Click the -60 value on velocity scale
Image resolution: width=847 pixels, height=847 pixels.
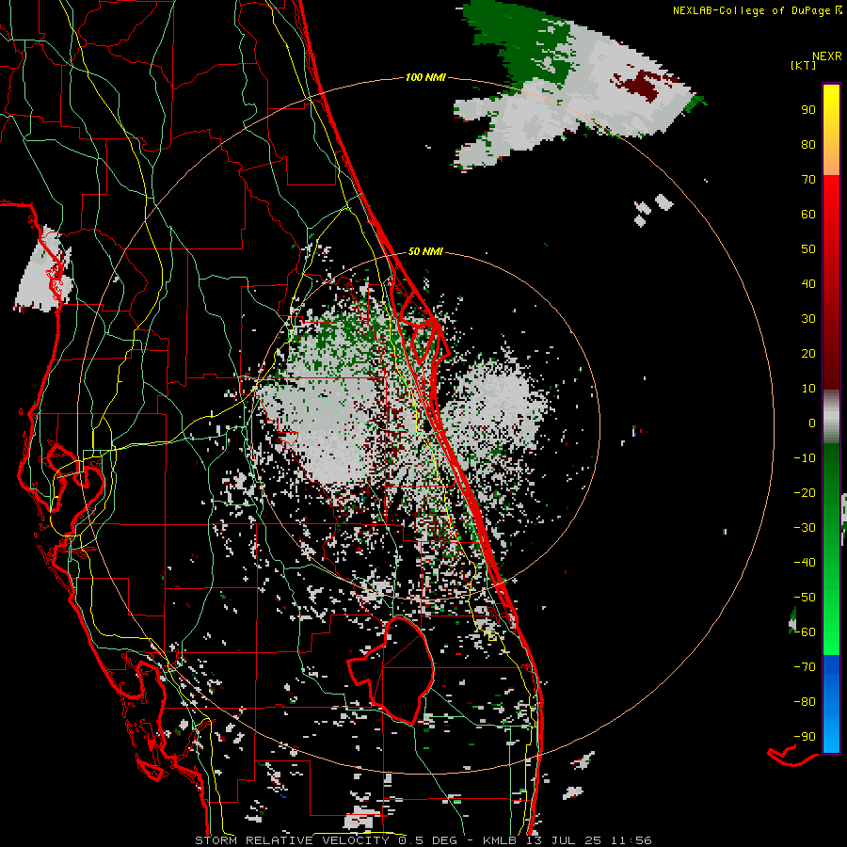tap(805, 632)
